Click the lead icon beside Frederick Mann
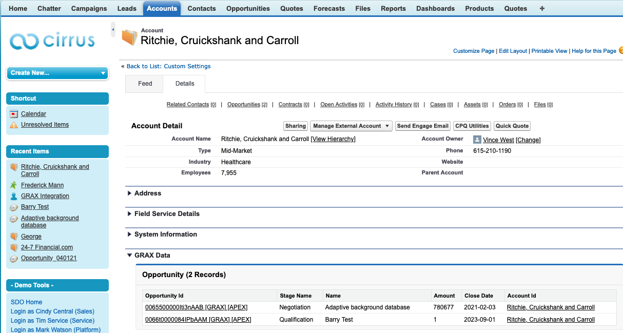 14,185
